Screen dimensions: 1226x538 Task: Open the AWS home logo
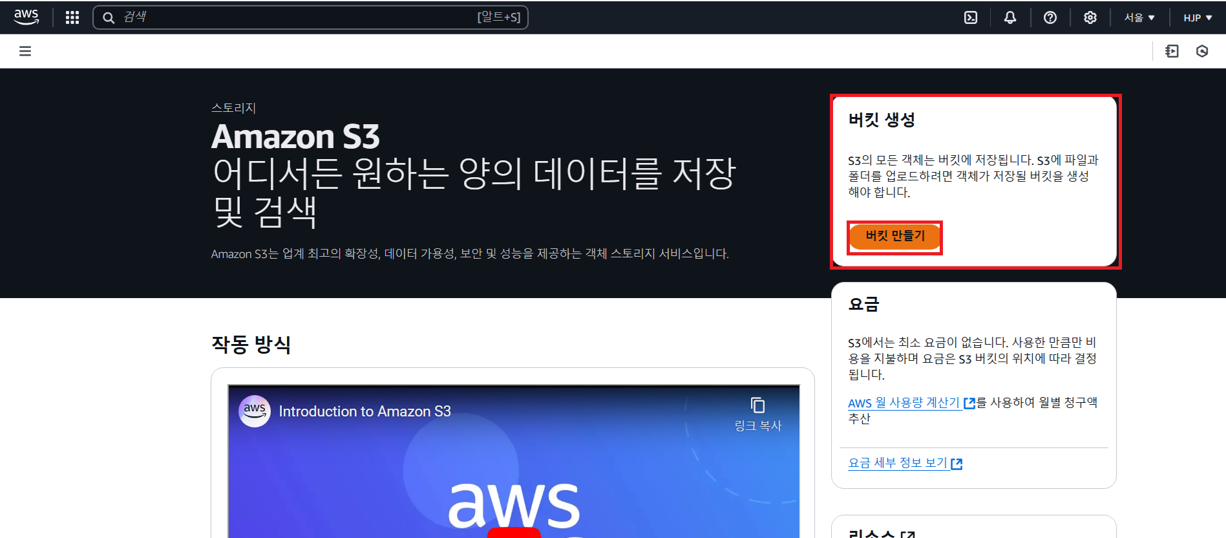[26, 17]
